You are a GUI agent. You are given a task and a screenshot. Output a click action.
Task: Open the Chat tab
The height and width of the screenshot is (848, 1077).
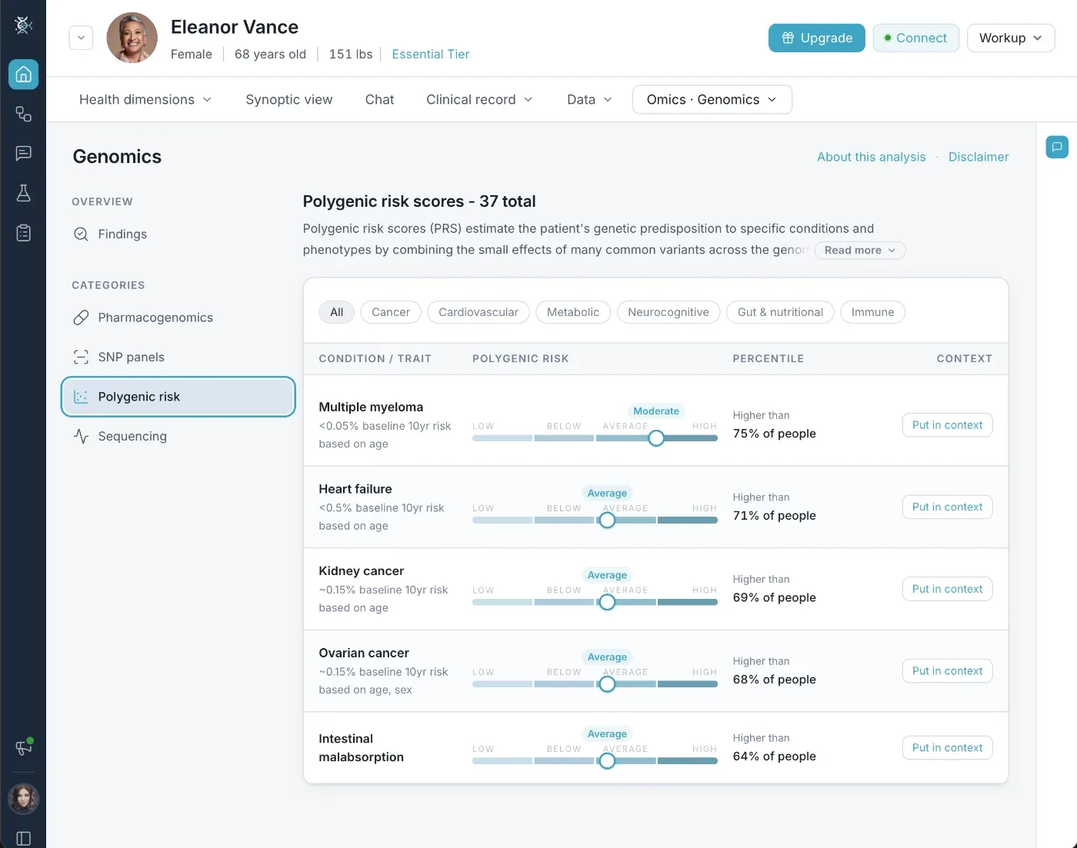(x=379, y=99)
